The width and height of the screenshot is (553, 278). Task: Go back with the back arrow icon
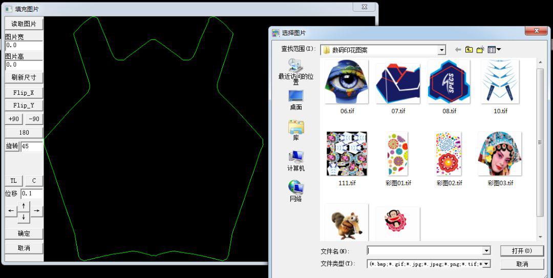coord(458,50)
